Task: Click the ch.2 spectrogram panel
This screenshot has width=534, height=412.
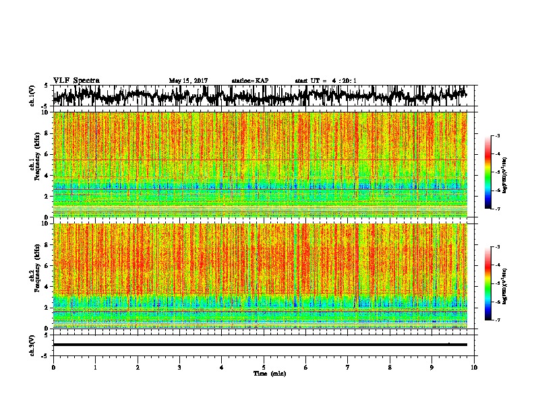Action: 260,276
